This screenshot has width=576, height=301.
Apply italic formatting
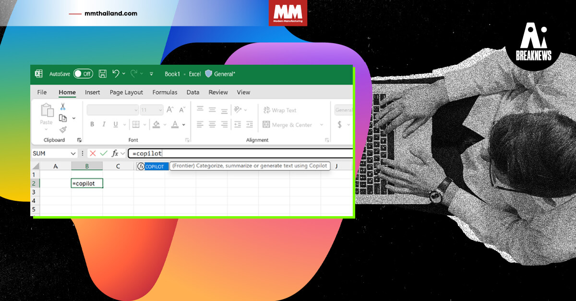pyautogui.click(x=103, y=123)
